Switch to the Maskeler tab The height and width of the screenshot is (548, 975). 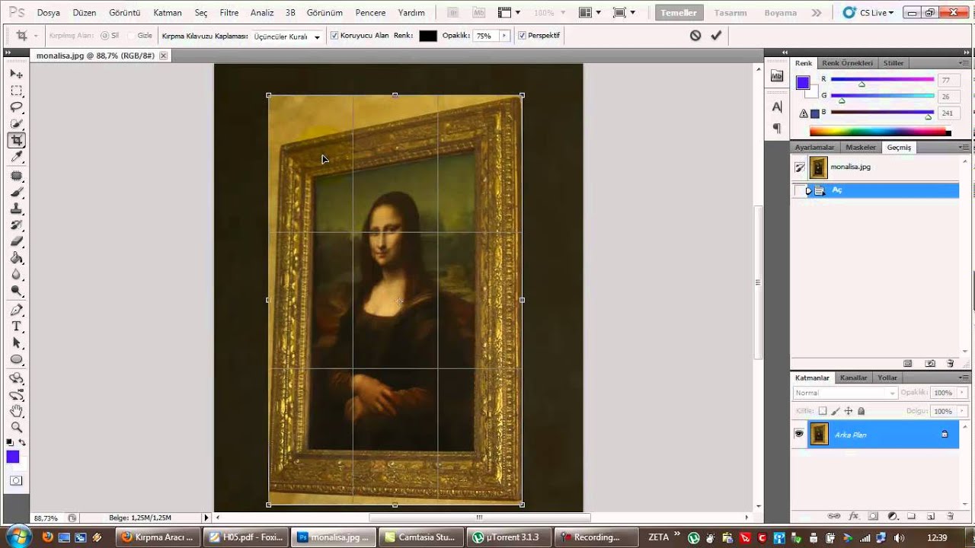pyautogui.click(x=861, y=148)
